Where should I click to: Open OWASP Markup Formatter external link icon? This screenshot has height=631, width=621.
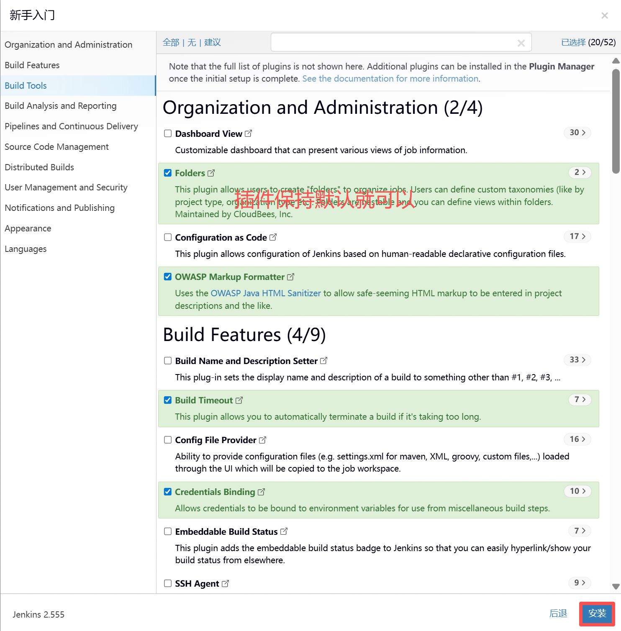tap(290, 277)
